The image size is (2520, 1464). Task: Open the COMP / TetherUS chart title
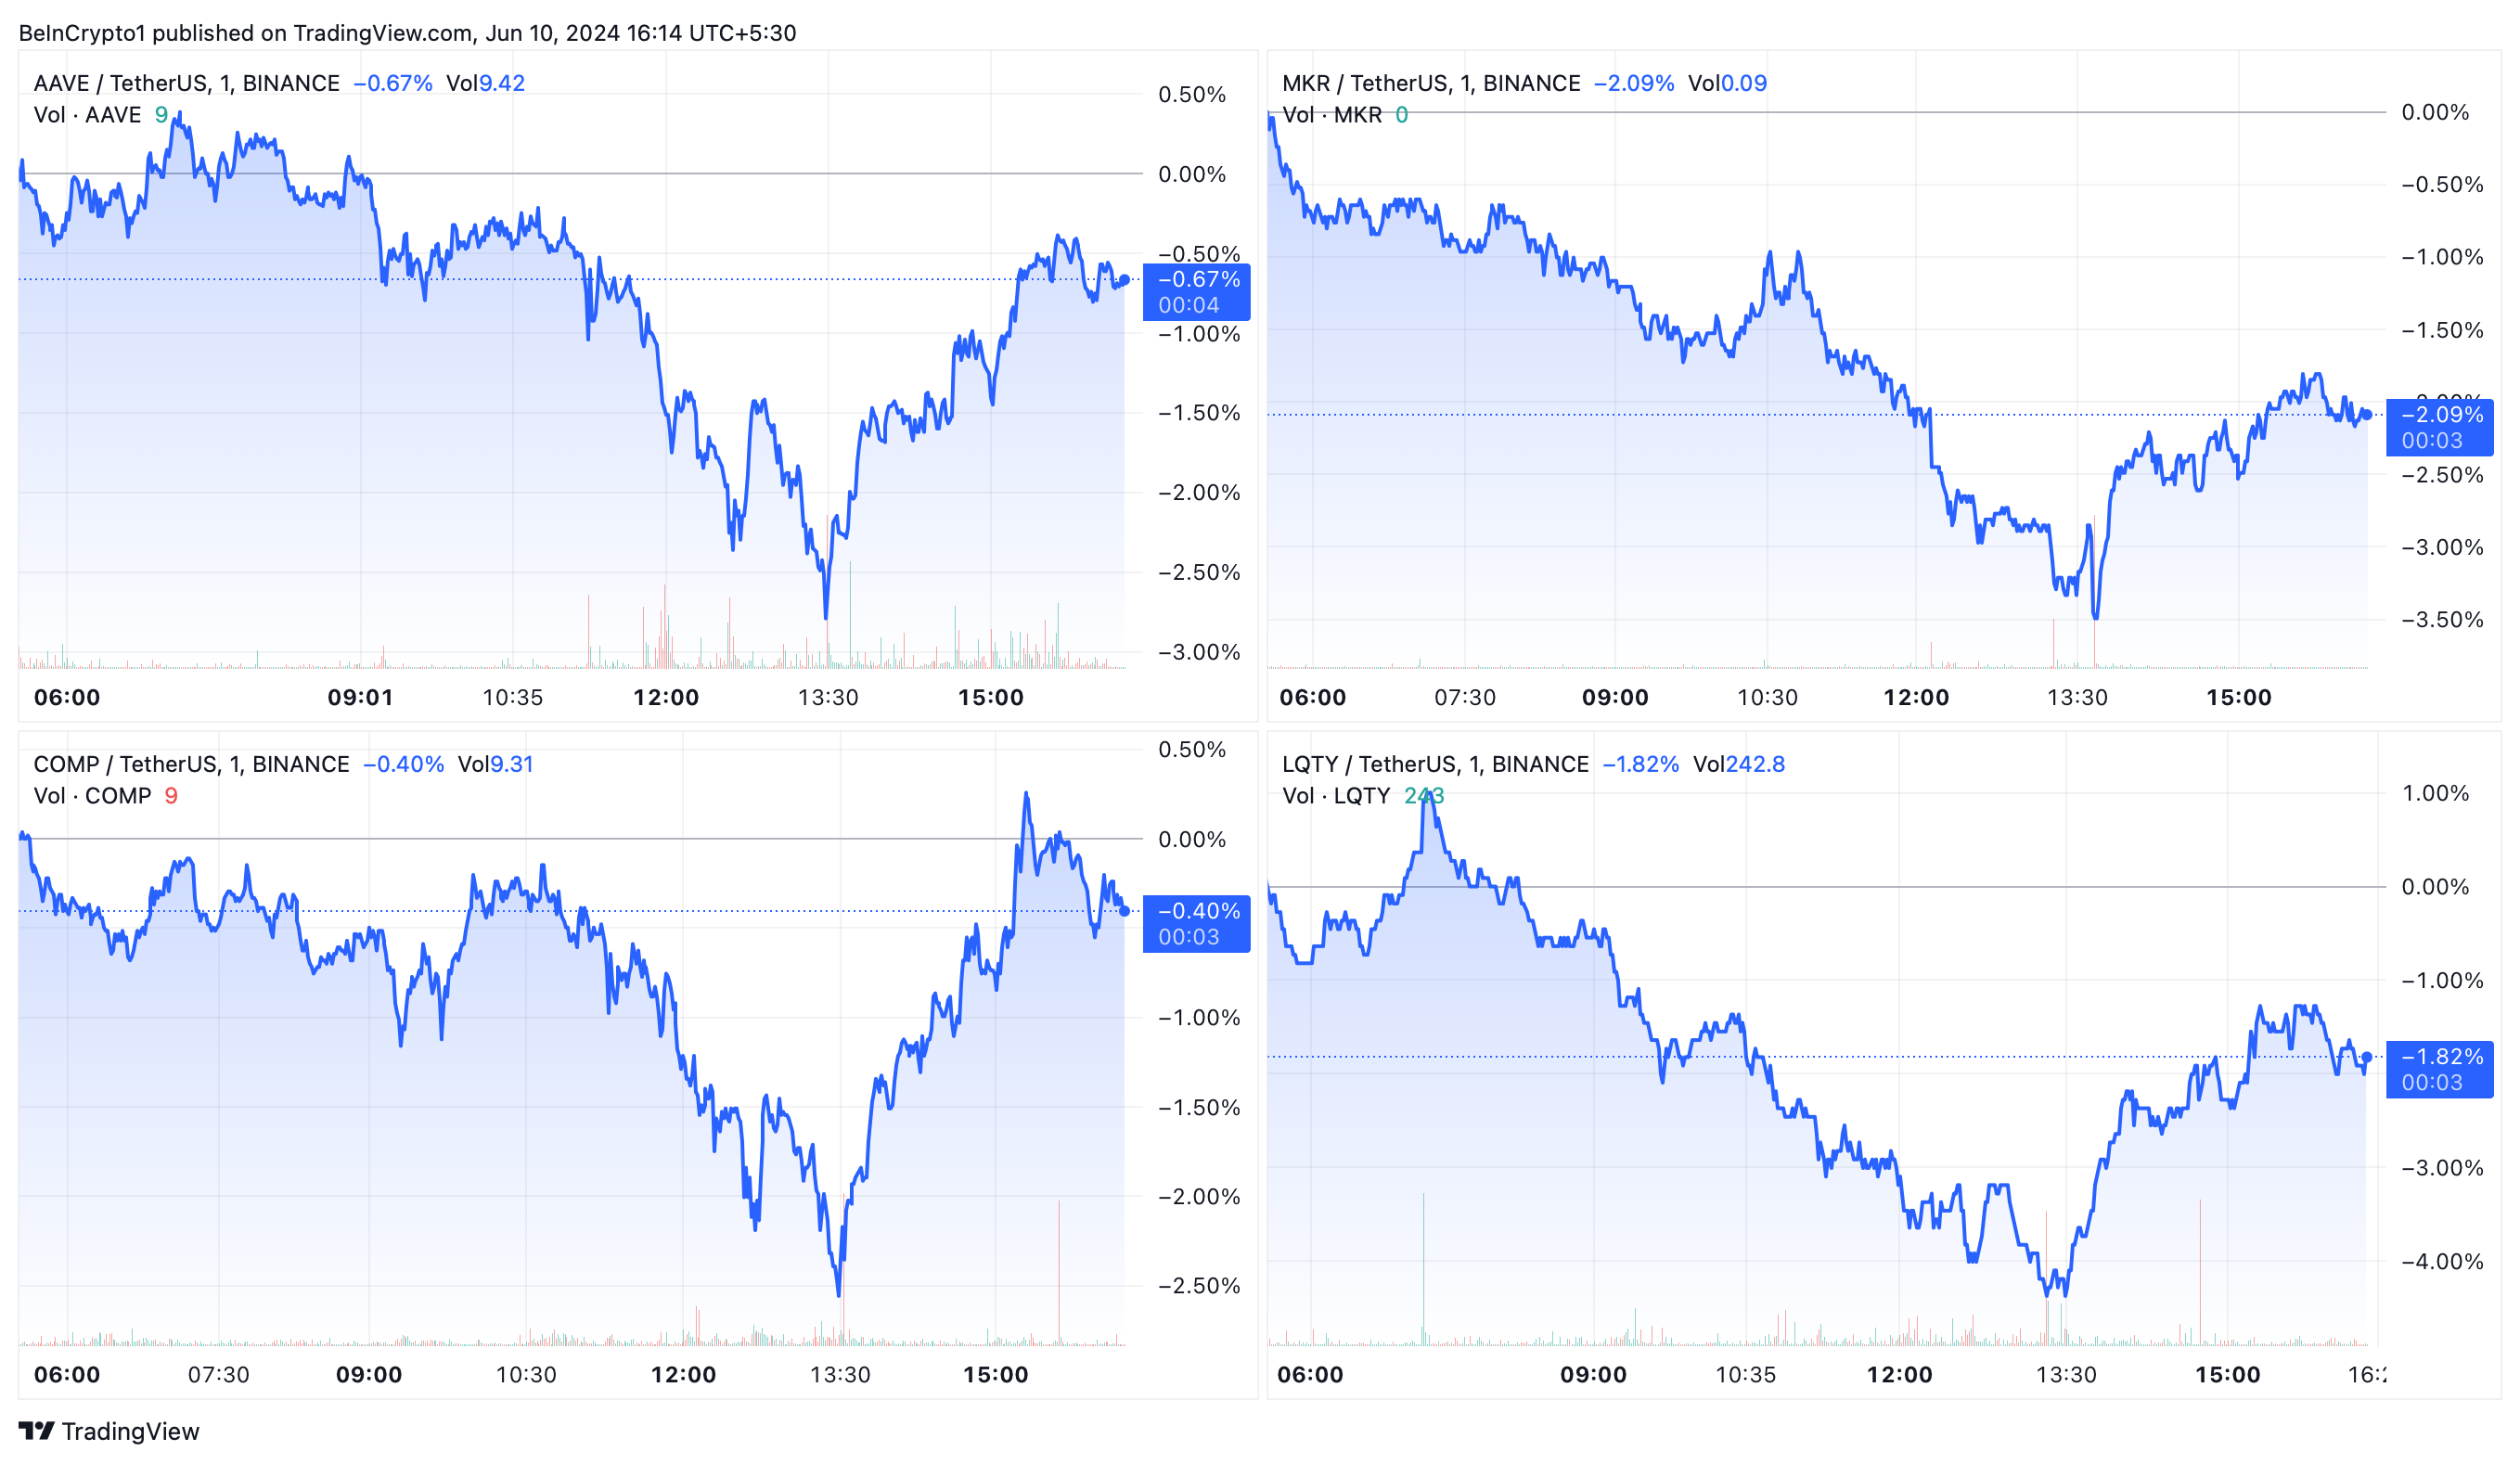191,764
